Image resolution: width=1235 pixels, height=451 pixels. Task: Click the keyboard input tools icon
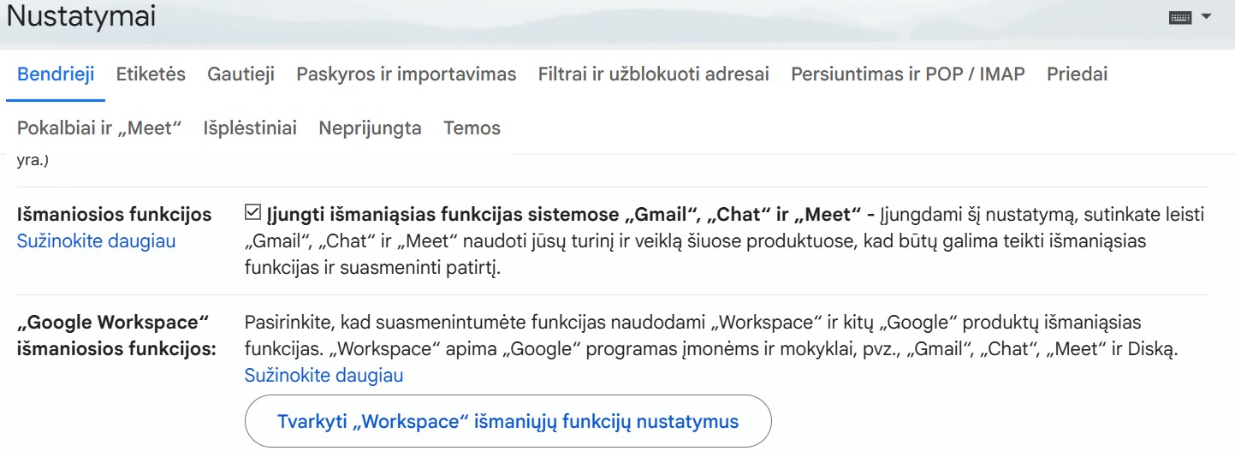click(x=1180, y=18)
